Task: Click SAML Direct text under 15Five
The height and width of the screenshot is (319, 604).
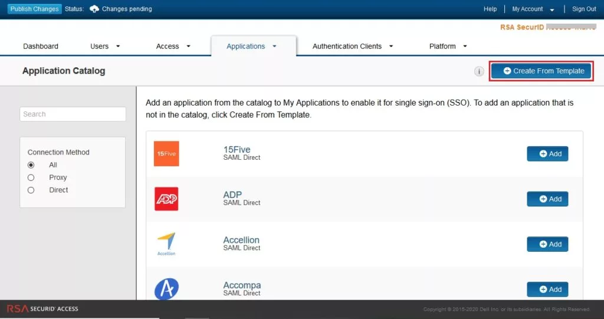Action: (x=242, y=157)
